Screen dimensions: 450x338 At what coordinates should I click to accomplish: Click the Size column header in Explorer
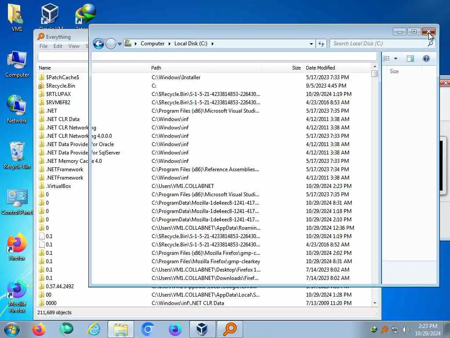394,71
